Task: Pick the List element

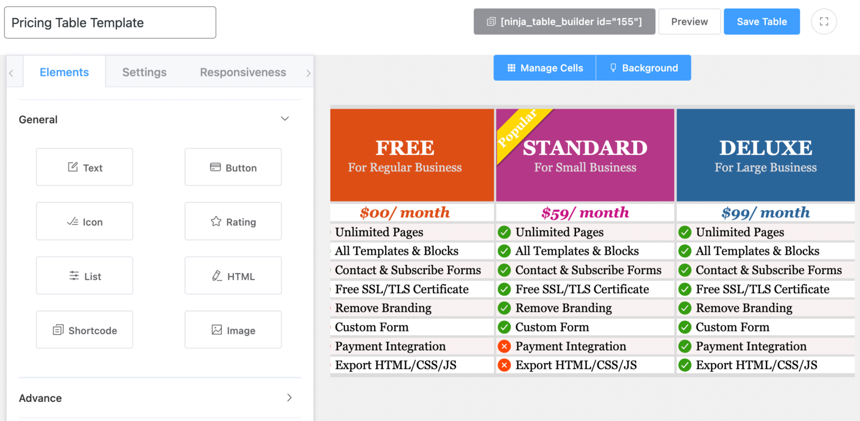Action: coord(85,275)
